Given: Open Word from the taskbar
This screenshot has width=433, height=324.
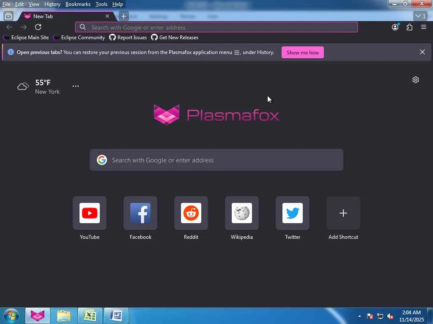Looking at the screenshot, I should (116, 316).
